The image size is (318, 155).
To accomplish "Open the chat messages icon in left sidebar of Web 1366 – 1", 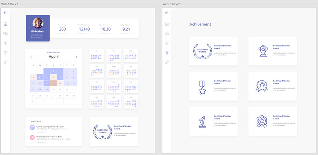I will coord(5,33).
